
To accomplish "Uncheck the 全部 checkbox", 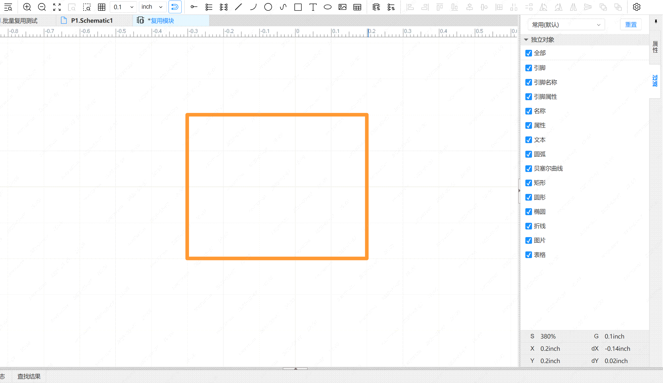I will [528, 53].
